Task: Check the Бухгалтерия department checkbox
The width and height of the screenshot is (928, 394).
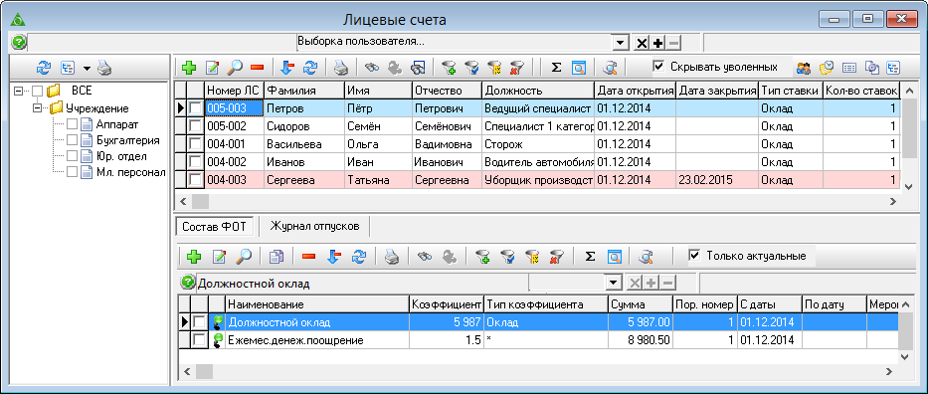Action: 72,140
